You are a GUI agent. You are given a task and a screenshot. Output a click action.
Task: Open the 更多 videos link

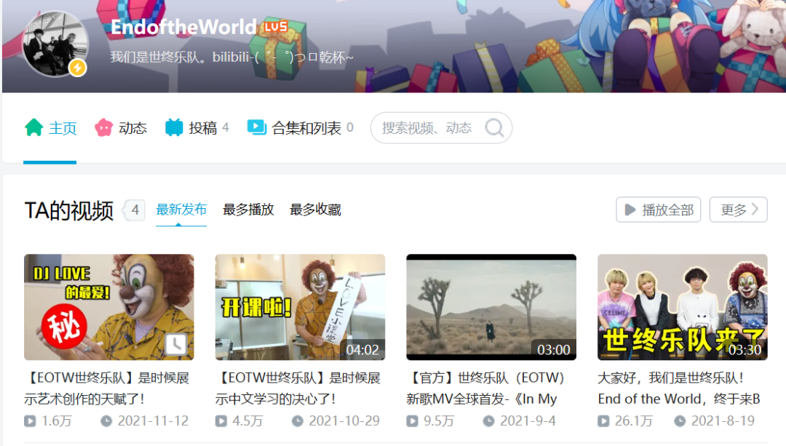(x=739, y=210)
